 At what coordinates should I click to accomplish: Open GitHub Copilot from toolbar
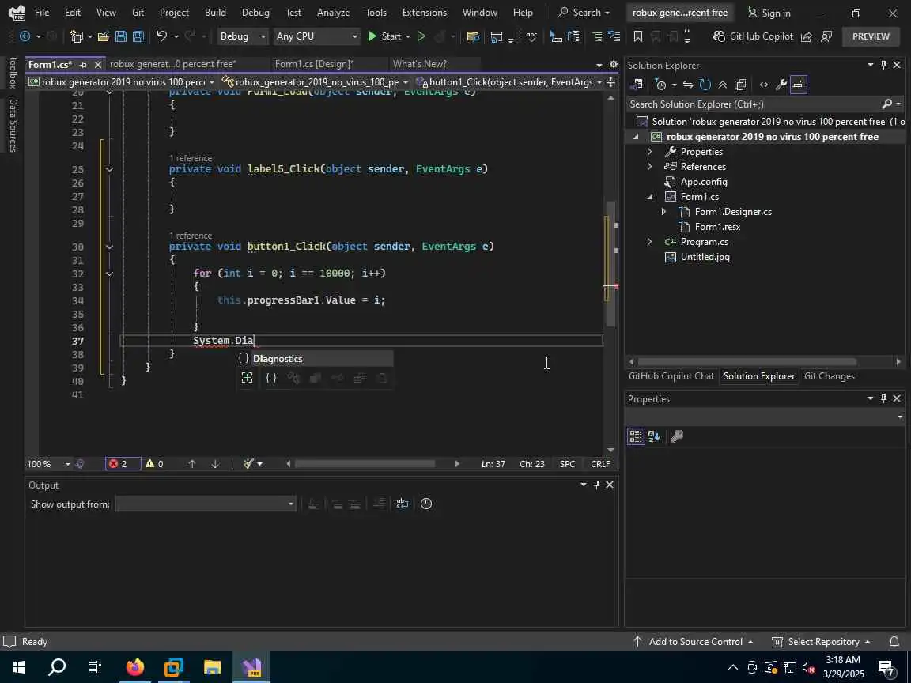point(753,36)
